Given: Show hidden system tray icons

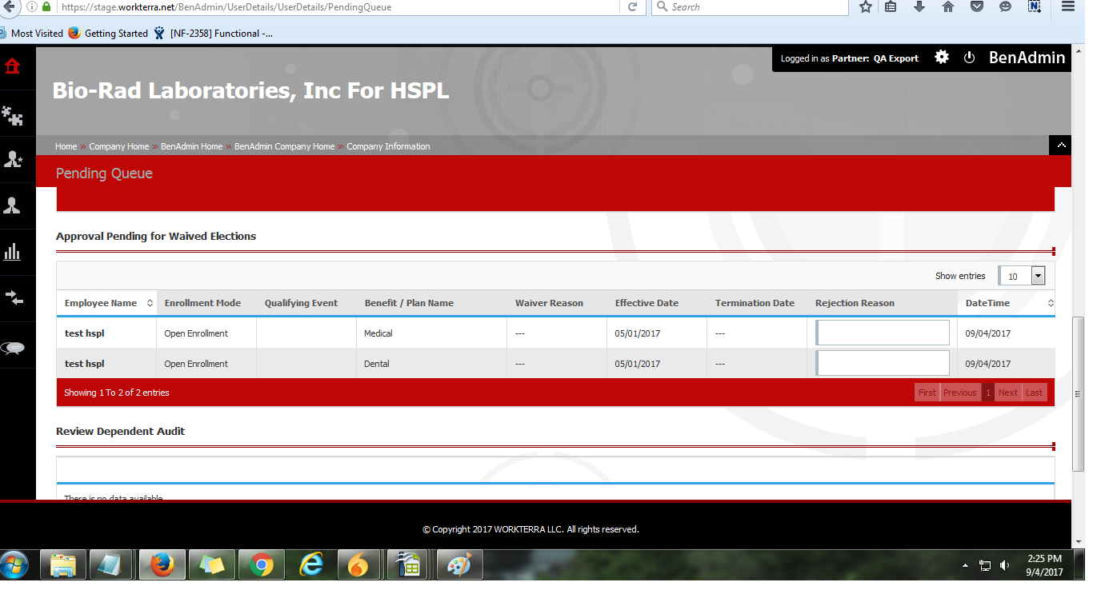Looking at the screenshot, I should pos(965,565).
